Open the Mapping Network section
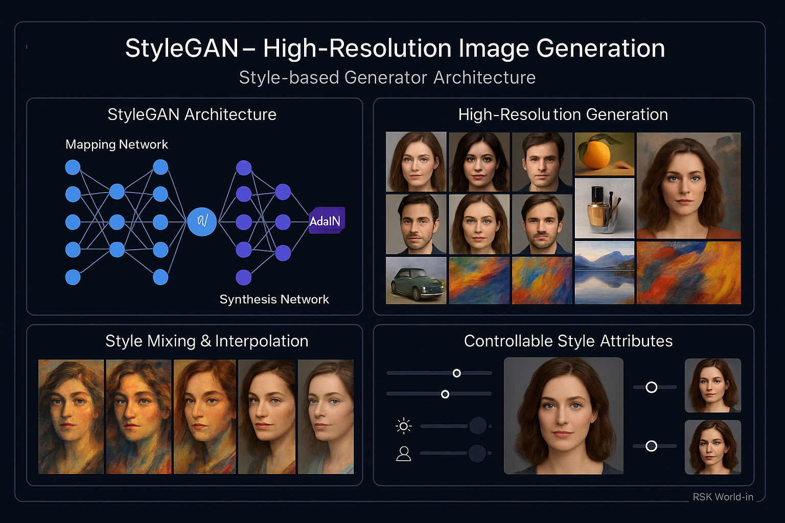This screenshot has width=785, height=523. coord(117,145)
